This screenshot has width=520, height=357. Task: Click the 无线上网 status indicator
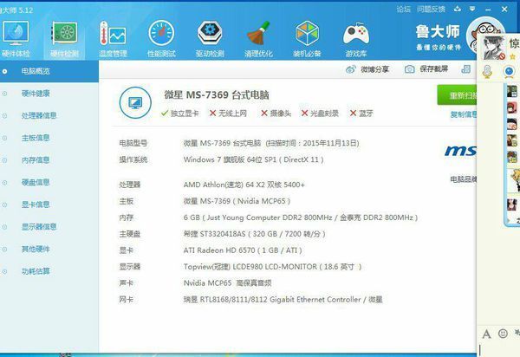(x=228, y=114)
